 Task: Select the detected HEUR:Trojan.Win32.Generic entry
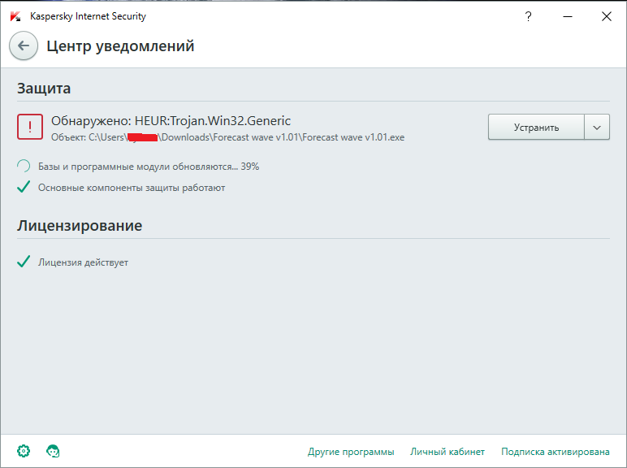coord(171,120)
